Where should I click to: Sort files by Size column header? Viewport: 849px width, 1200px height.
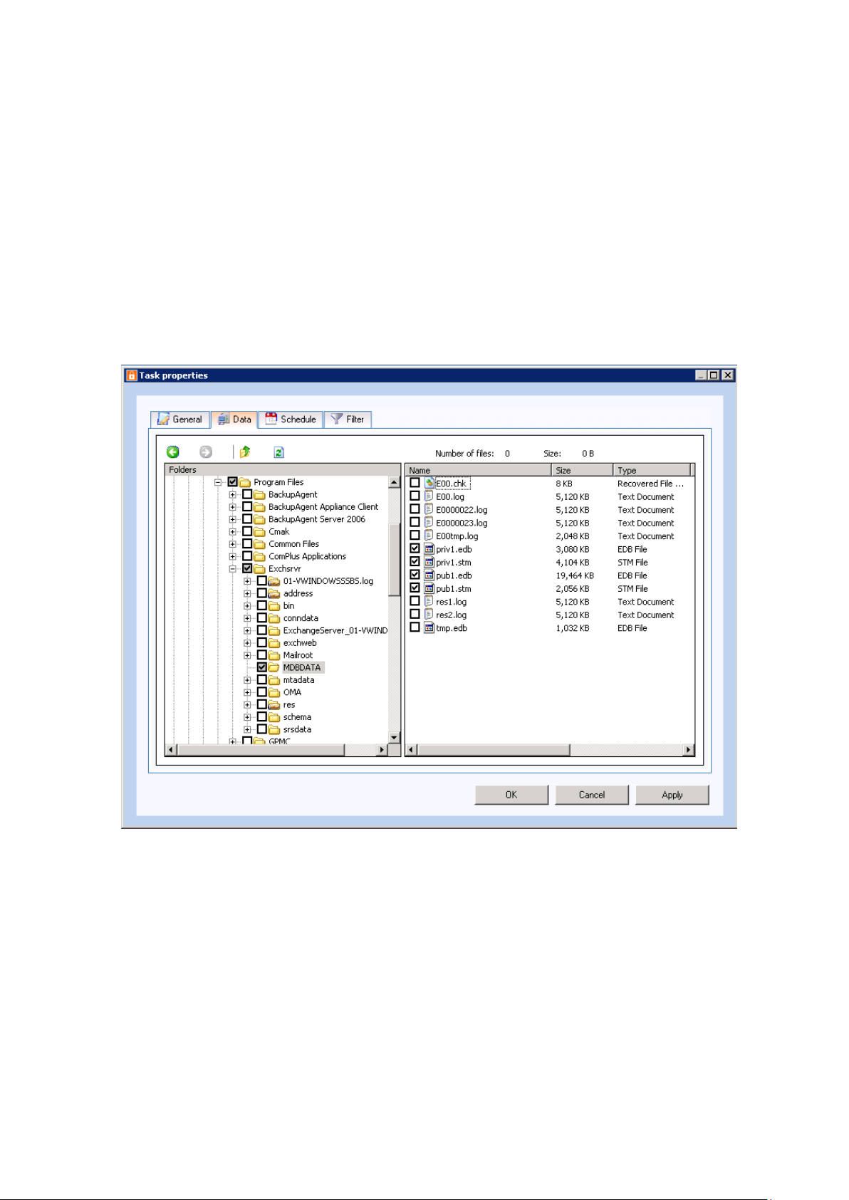click(582, 470)
